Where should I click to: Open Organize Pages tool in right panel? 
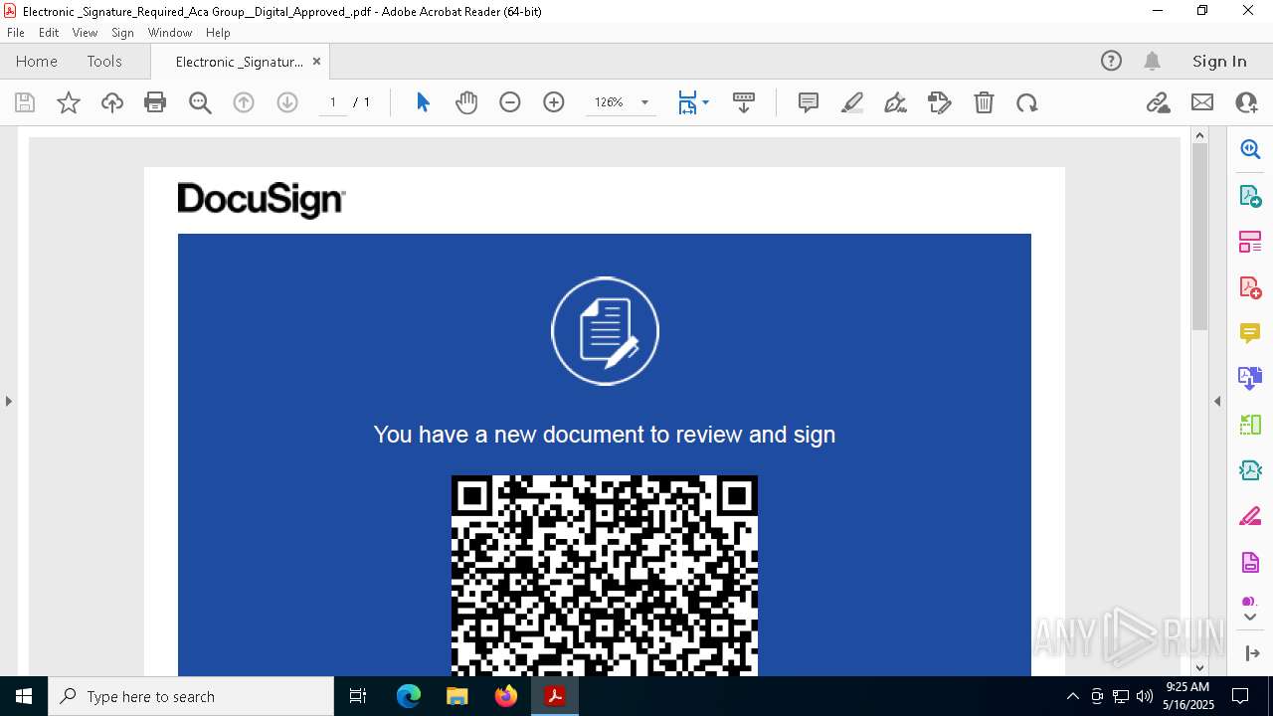point(1250,242)
